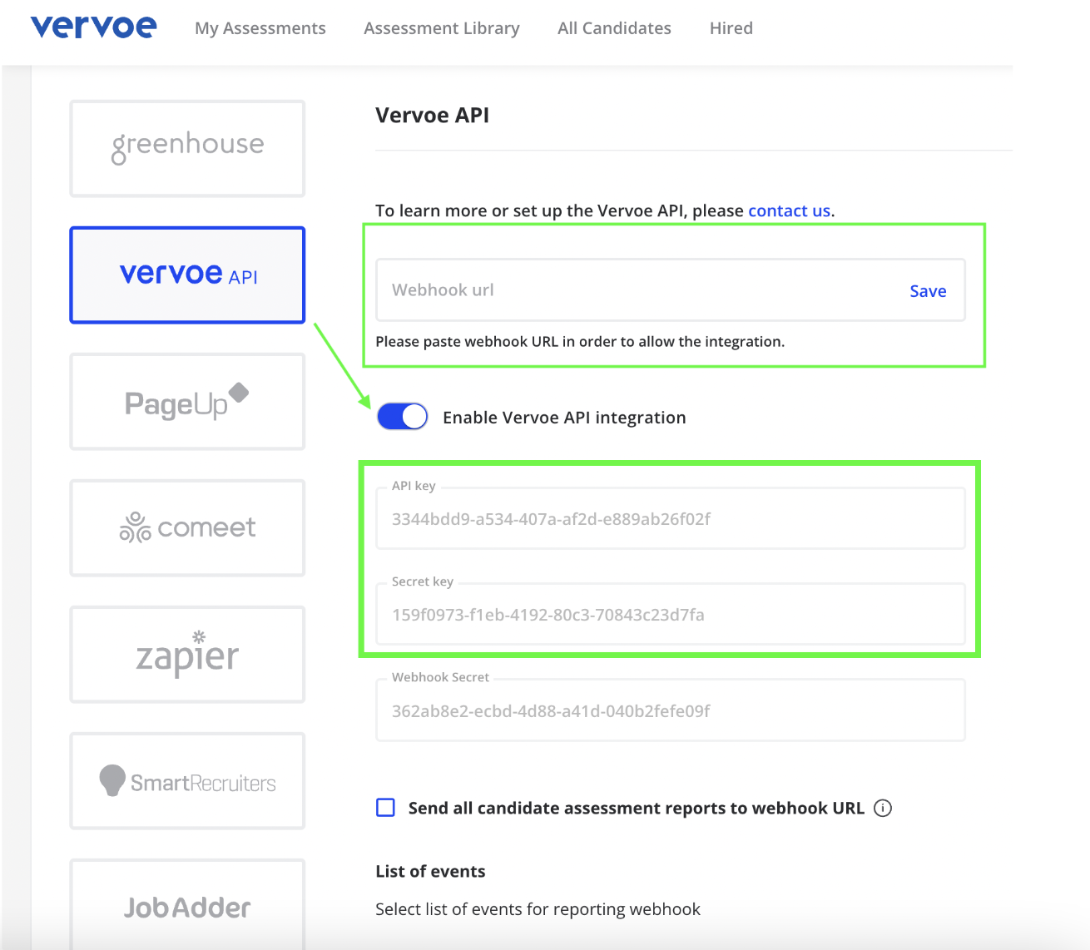
Task: Select the Comeet integration card
Action: click(x=187, y=527)
